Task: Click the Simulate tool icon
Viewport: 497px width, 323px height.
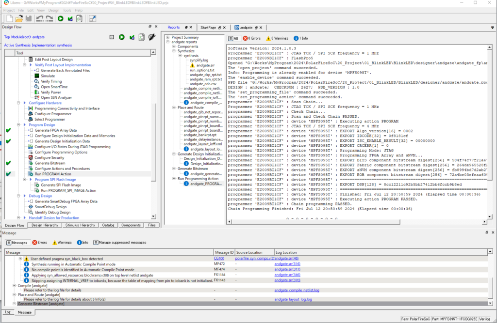Action: click(37, 76)
